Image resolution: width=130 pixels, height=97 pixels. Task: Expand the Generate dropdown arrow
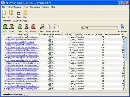(x=59, y=27)
